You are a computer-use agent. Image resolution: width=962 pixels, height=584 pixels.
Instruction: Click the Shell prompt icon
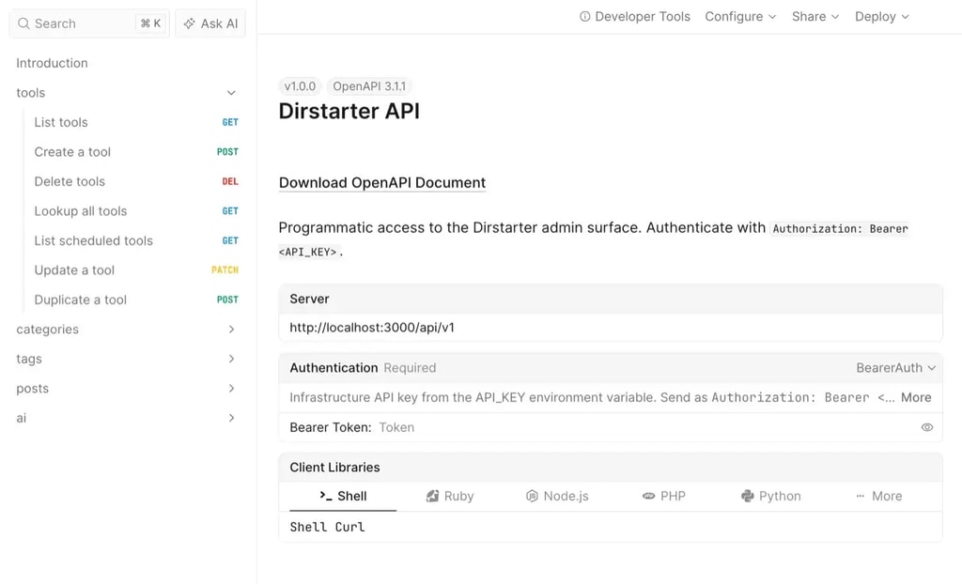326,496
